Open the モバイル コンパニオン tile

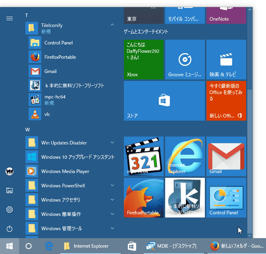[x=185, y=15]
